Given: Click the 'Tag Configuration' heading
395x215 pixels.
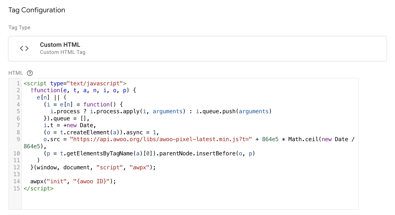Looking at the screenshot, I should coord(37,10).
